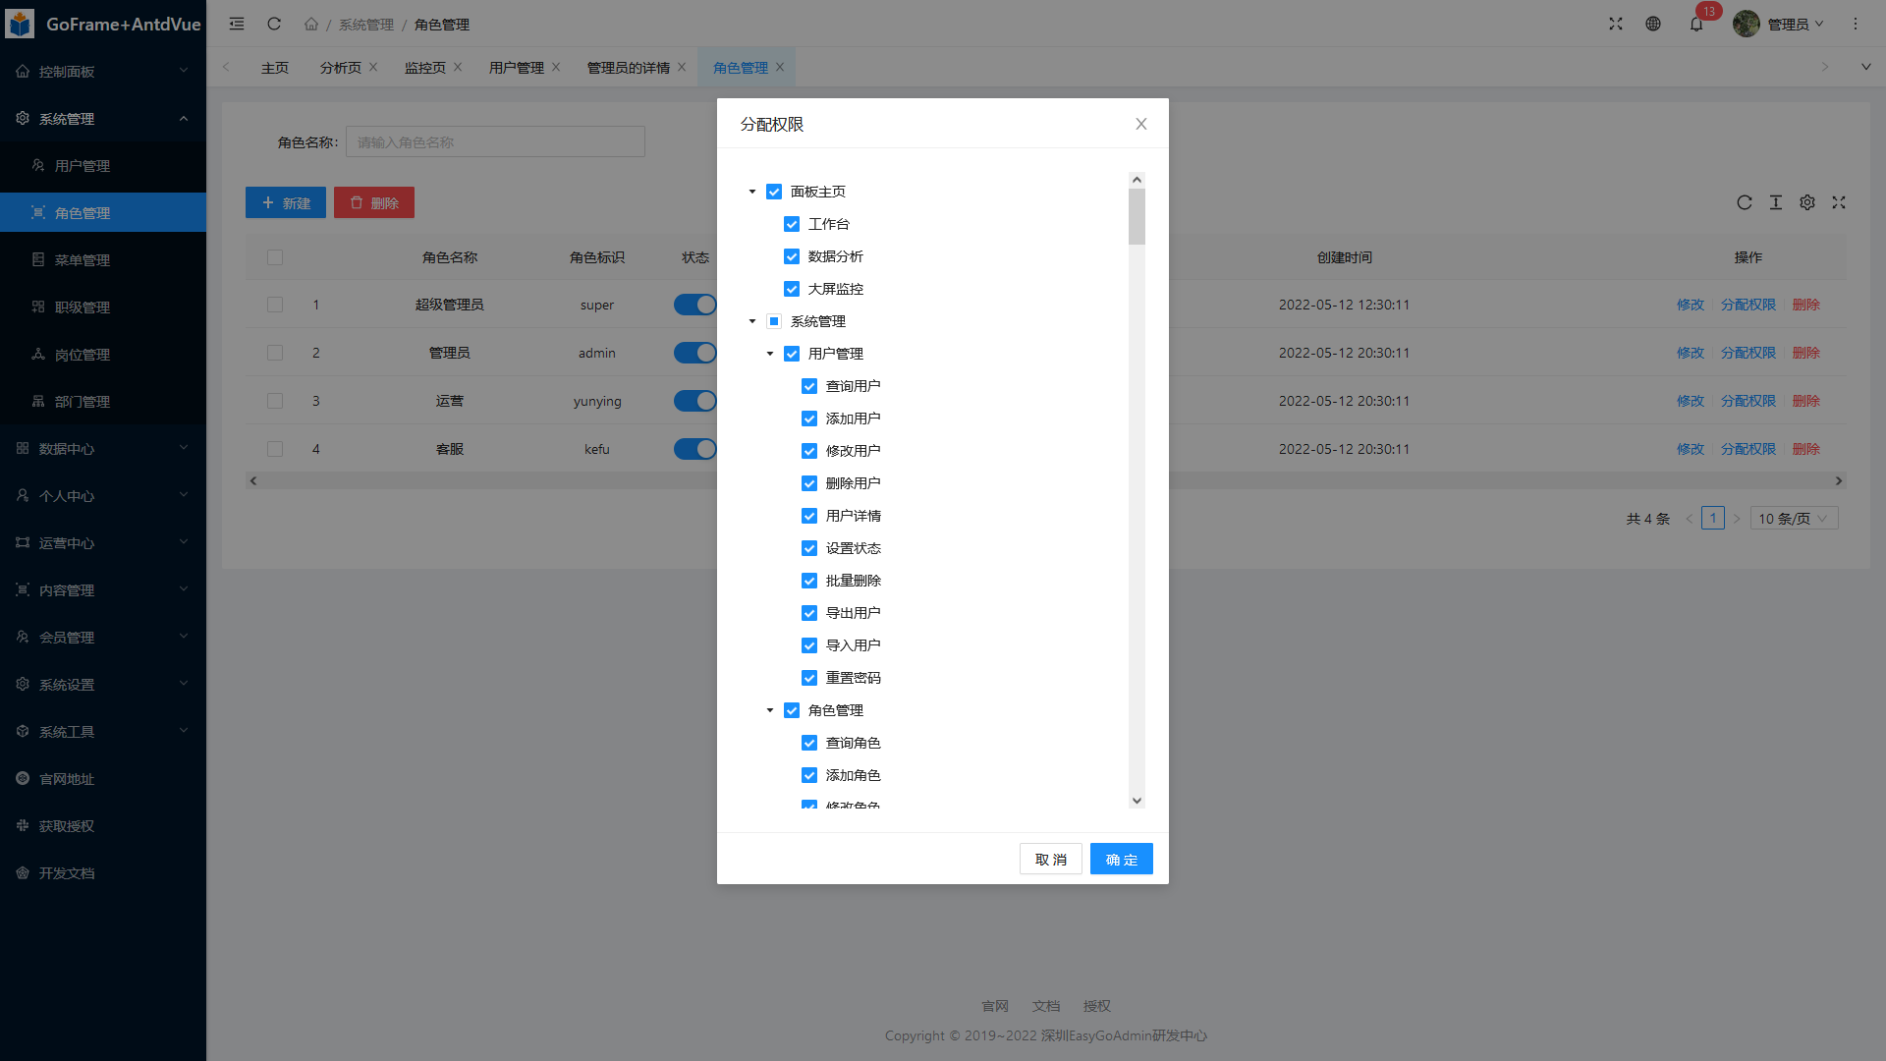Collapse the sidebar menu fold icon

click(237, 25)
